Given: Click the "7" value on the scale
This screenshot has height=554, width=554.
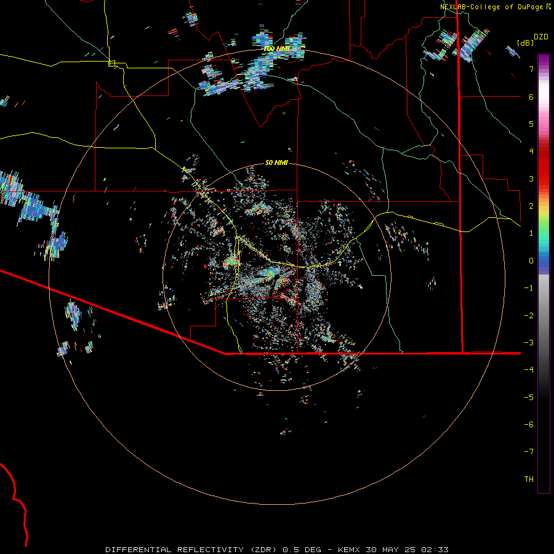Looking at the screenshot, I should pyautogui.click(x=531, y=69).
